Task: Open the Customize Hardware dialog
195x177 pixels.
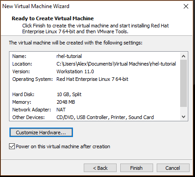Action: click(41, 133)
